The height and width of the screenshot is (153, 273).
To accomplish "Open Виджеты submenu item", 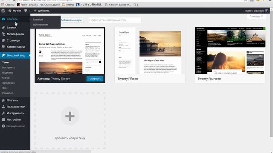I will tap(8, 73).
